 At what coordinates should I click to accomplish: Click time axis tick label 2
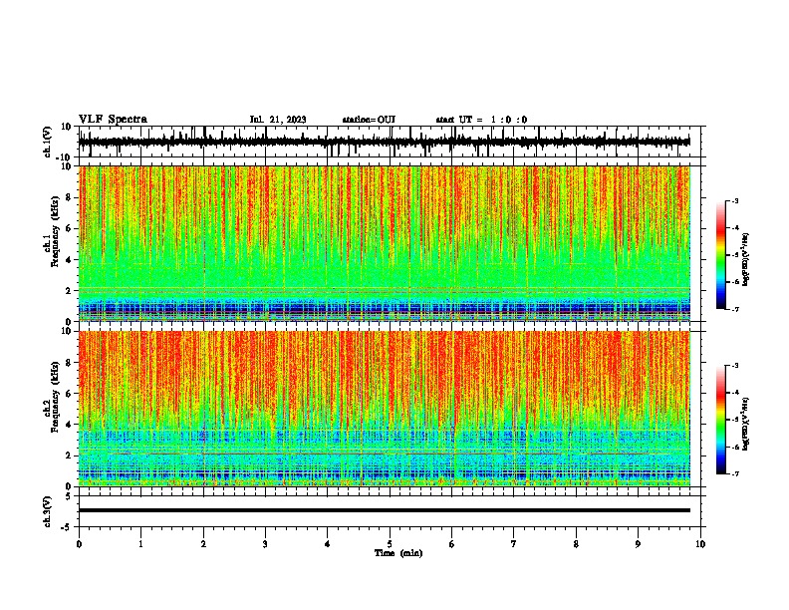(x=203, y=544)
